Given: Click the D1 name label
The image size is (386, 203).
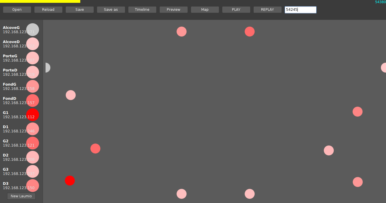Looking at the screenshot, I should coord(6,127).
